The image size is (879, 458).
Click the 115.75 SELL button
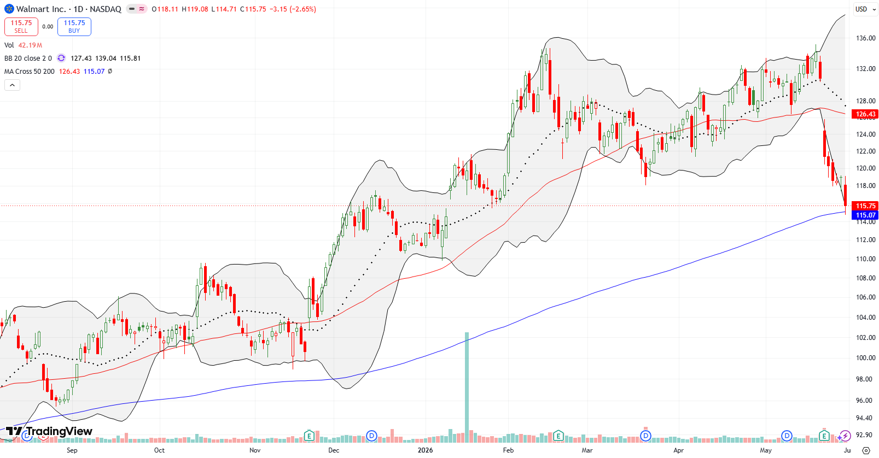pyautogui.click(x=21, y=26)
